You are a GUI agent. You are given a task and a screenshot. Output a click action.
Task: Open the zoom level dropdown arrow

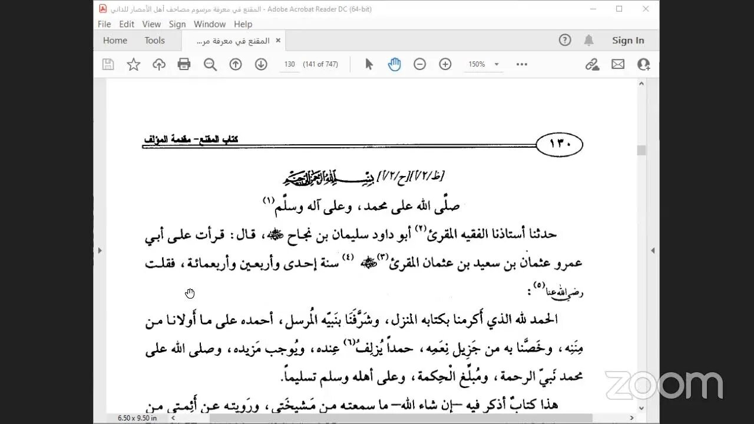pos(497,64)
